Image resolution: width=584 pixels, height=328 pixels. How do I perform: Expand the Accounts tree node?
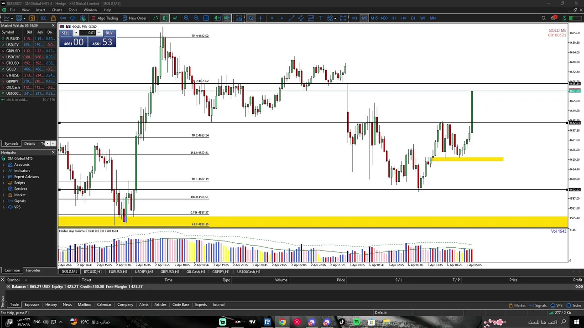4,164
